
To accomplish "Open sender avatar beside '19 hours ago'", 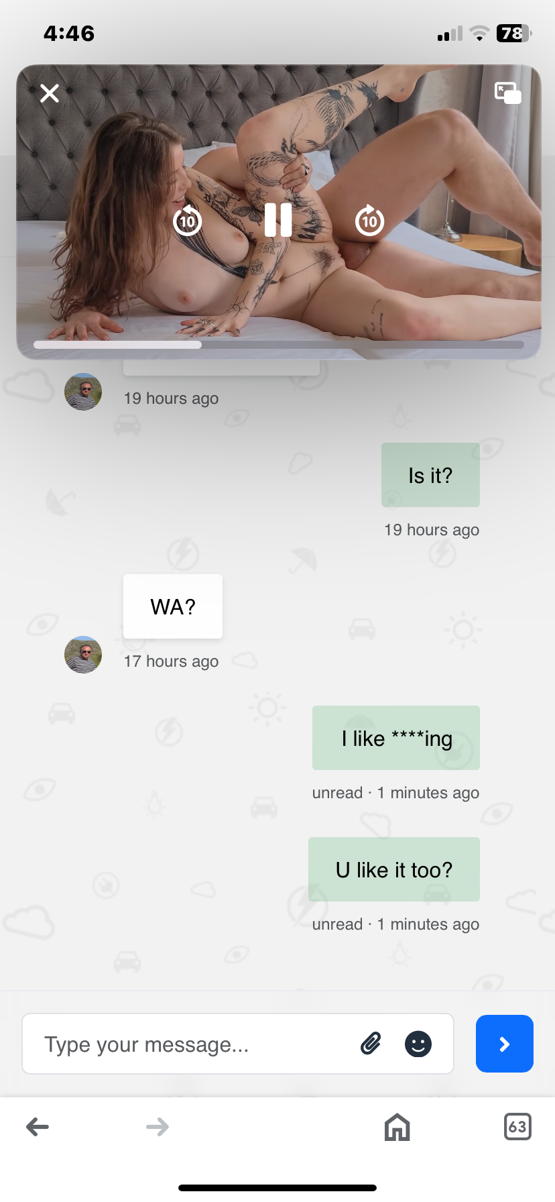I will tap(83, 392).
